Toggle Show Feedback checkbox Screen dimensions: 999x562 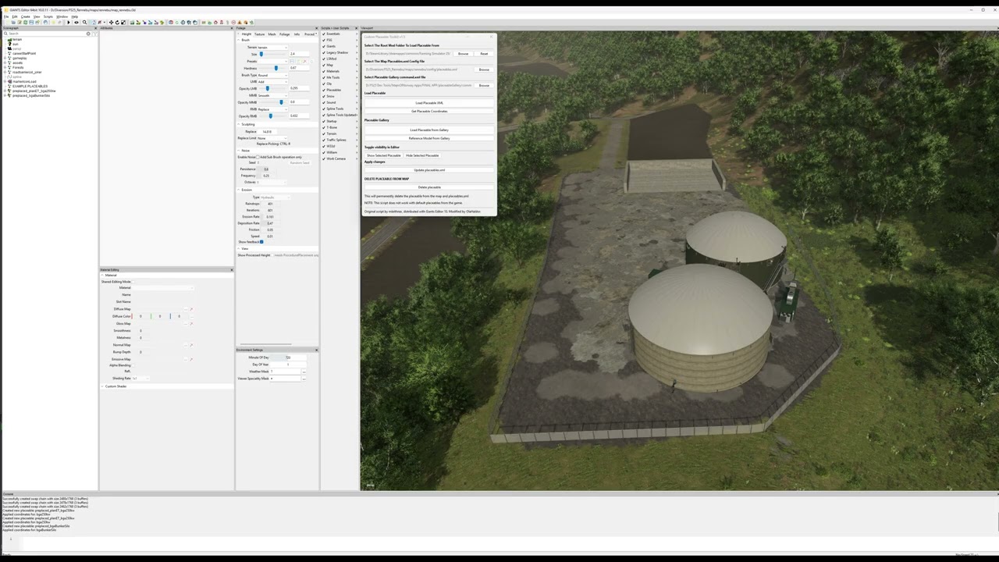point(261,242)
